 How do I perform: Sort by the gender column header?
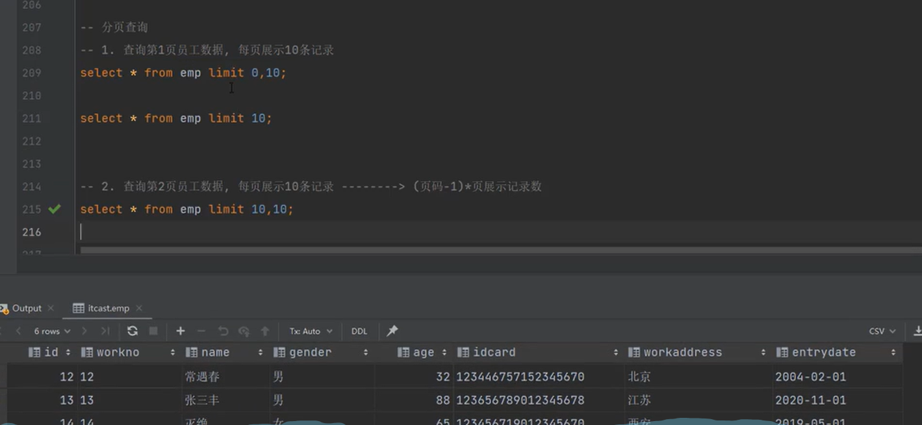(322, 352)
